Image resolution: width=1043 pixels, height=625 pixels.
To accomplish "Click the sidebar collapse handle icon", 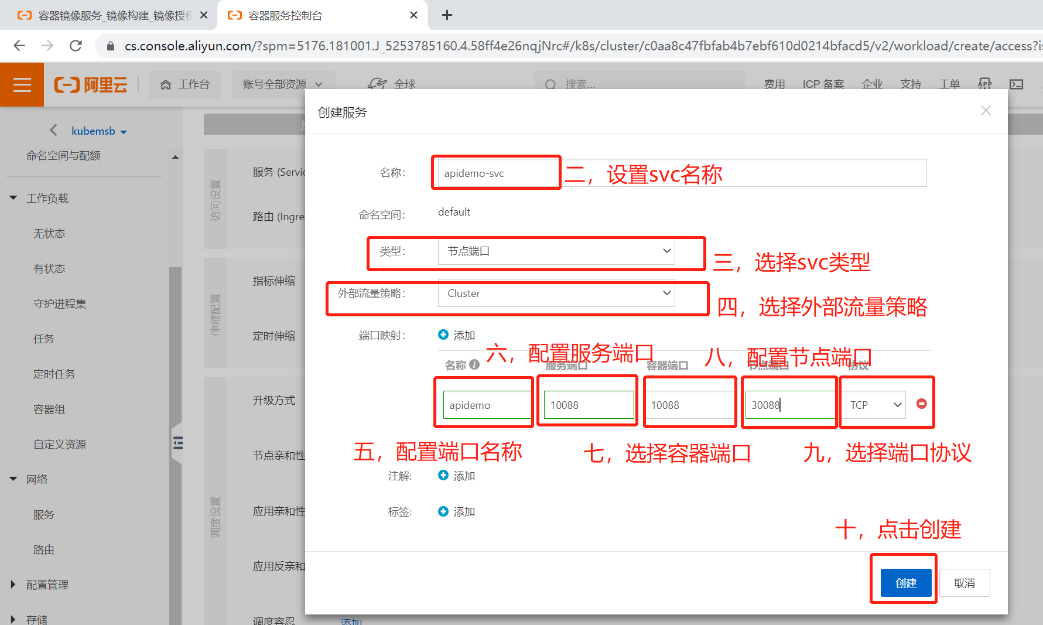I will (177, 443).
